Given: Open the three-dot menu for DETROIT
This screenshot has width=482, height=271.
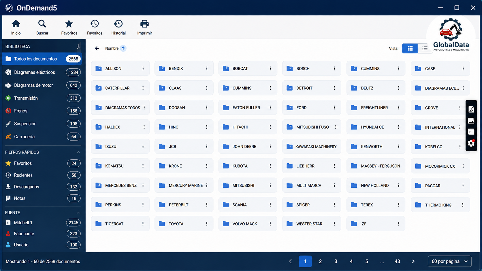Looking at the screenshot, I should pos(334,88).
